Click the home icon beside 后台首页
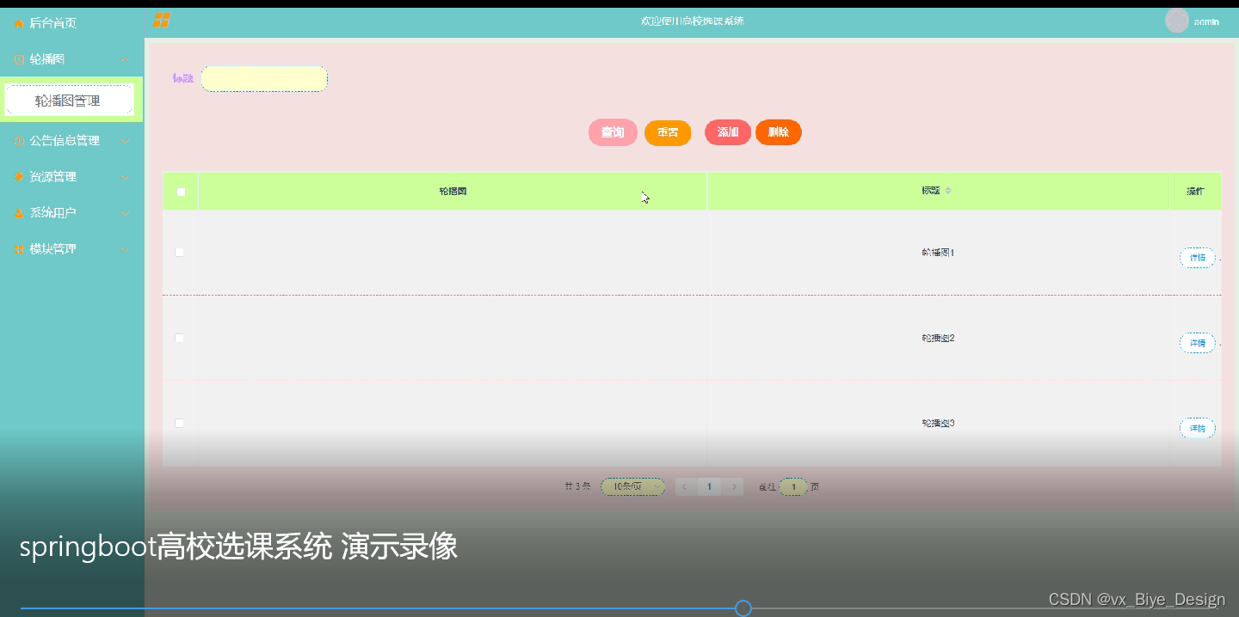The width and height of the screenshot is (1239, 617). pos(19,23)
